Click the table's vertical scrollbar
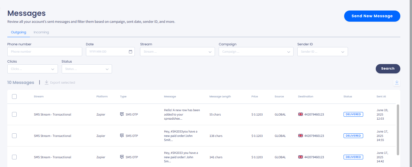This screenshot has height=167, width=412. [x=398, y=130]
